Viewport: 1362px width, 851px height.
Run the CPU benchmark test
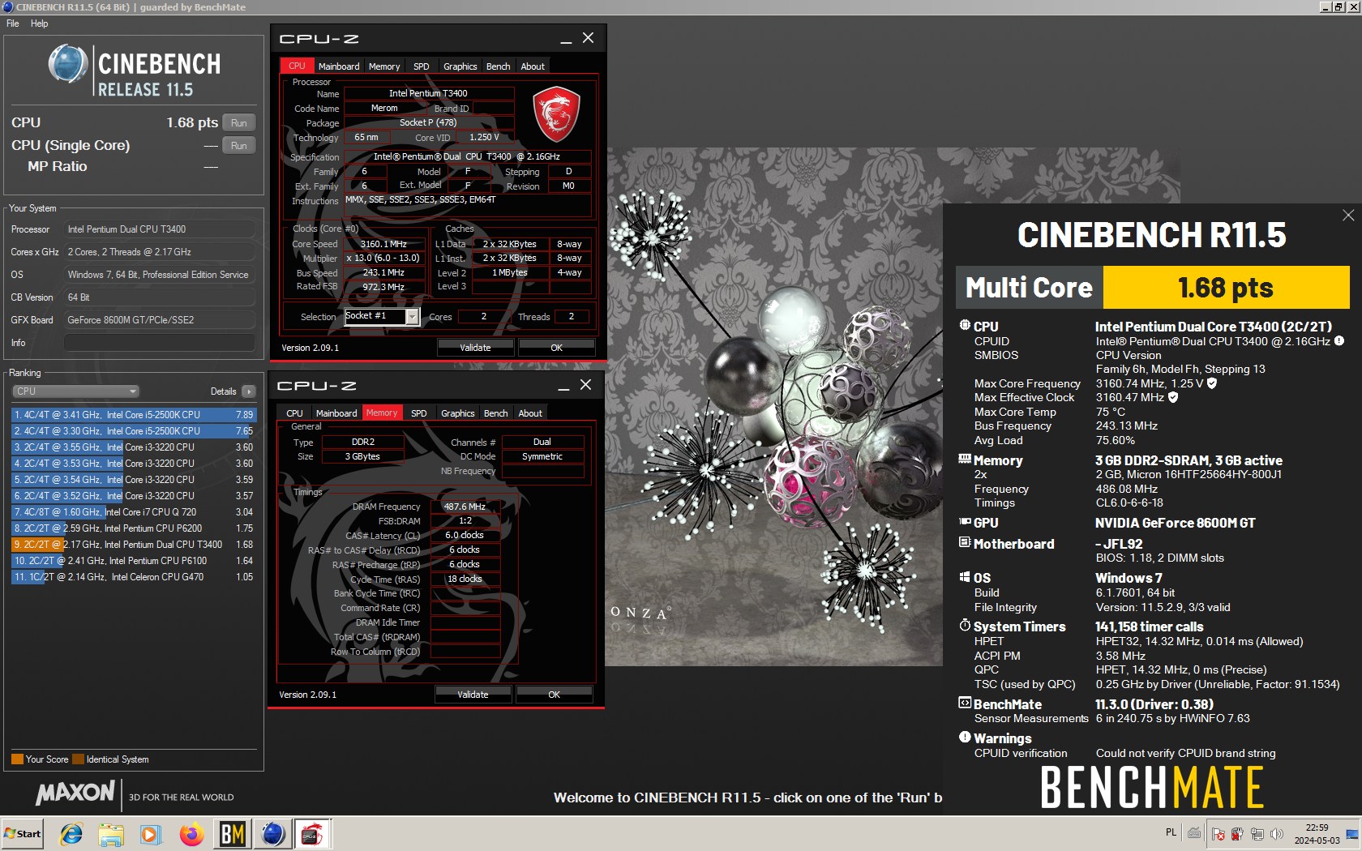pyautogui.click(x=238, y=123)
